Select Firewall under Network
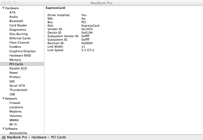 coord(15,103)
